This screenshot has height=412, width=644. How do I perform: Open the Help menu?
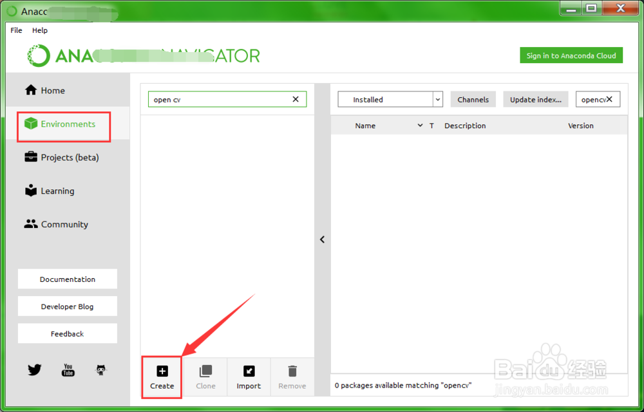(40, 30)
